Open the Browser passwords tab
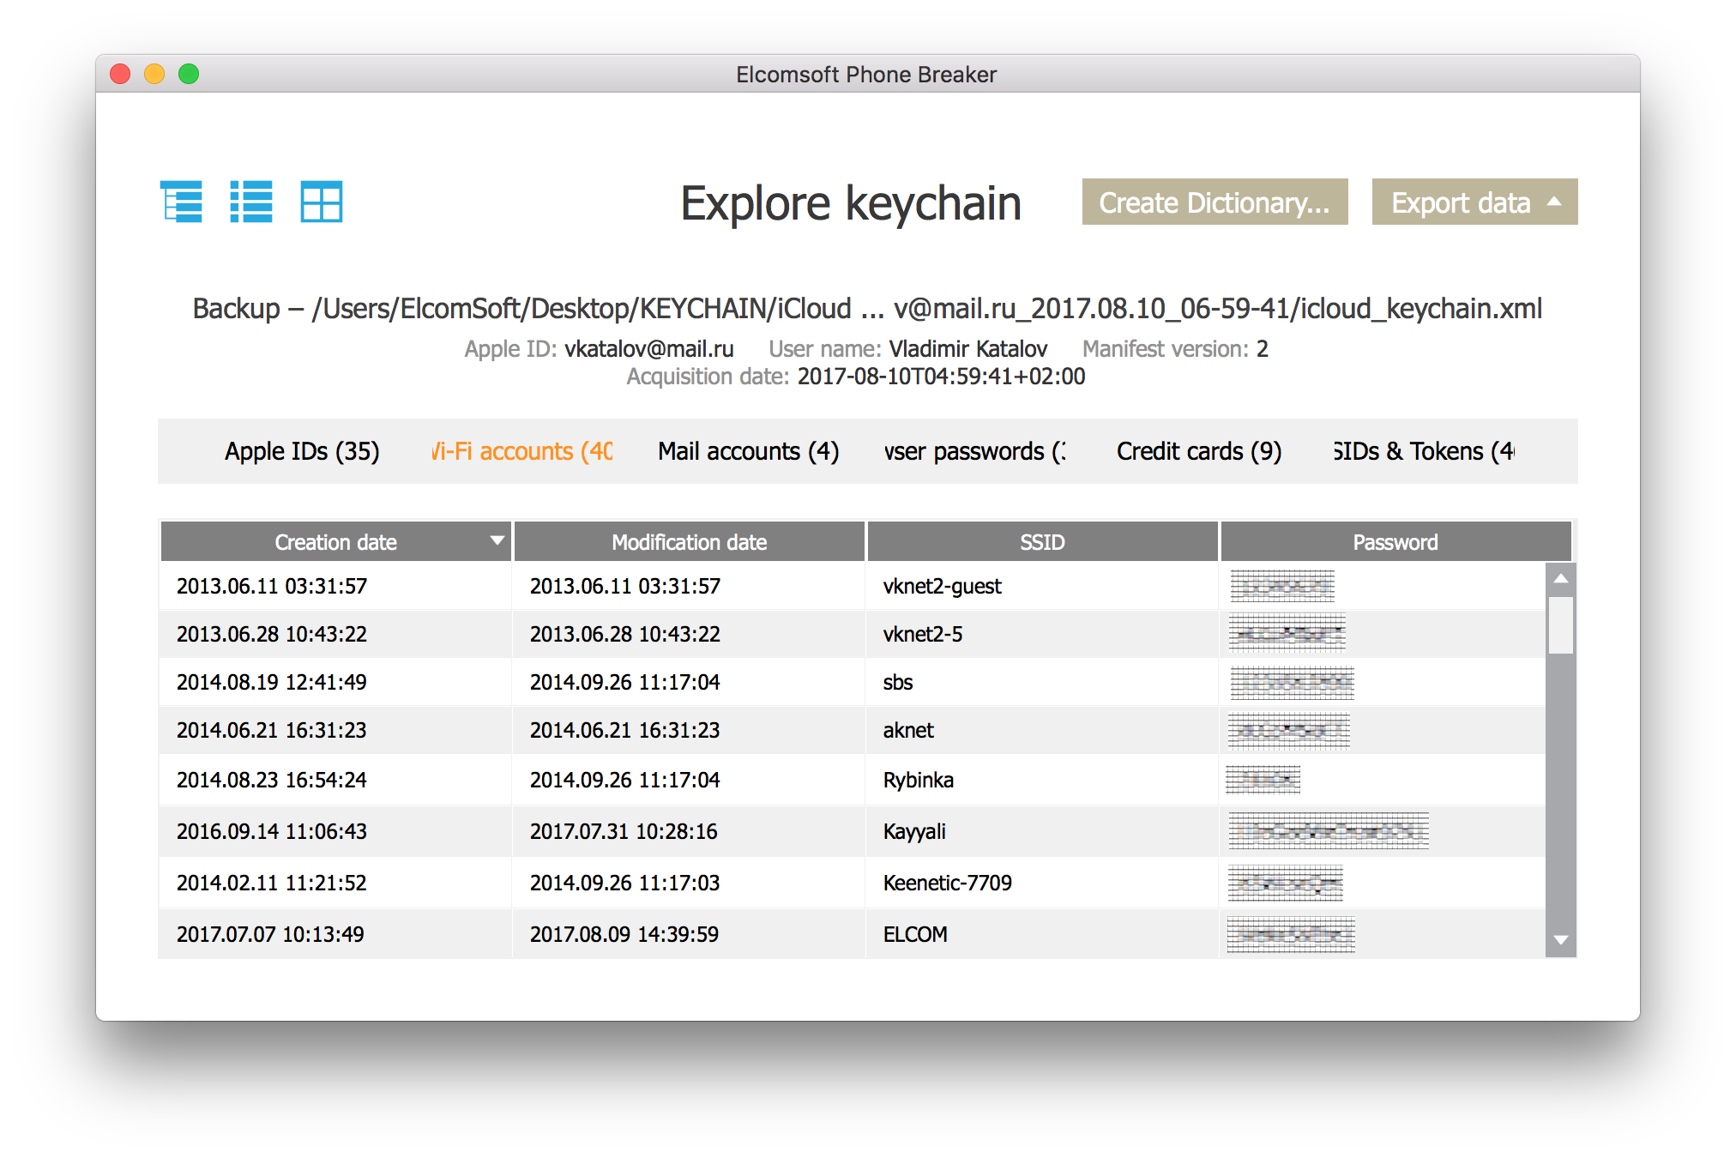This screenshot has width=1736, height=1158. tap(974, 451)
